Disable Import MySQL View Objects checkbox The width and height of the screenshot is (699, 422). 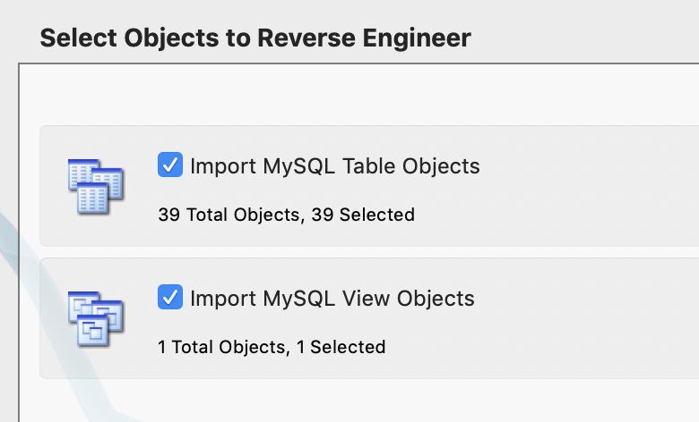[169, 297]
